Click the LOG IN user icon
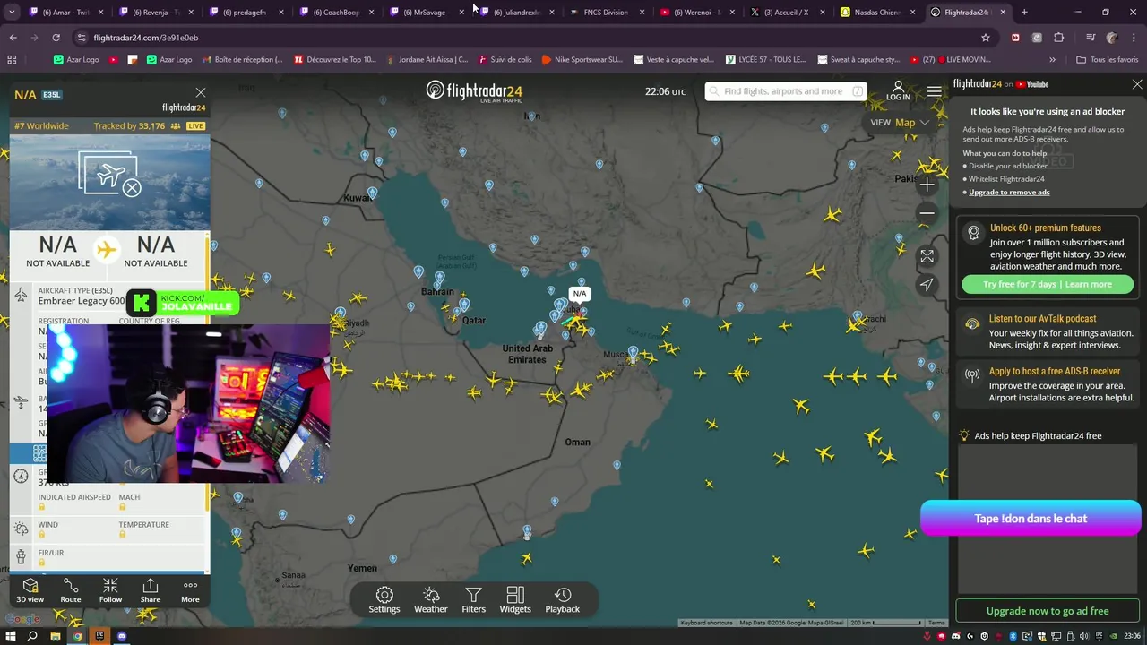The width and height of the screenshot is (1147, 645). click(898, 91)
